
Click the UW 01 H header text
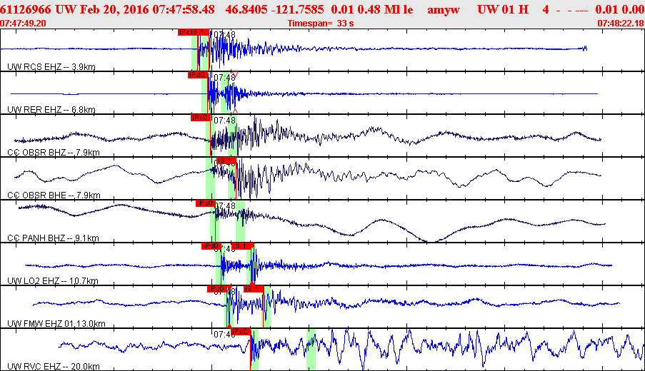tap(503, 9)
